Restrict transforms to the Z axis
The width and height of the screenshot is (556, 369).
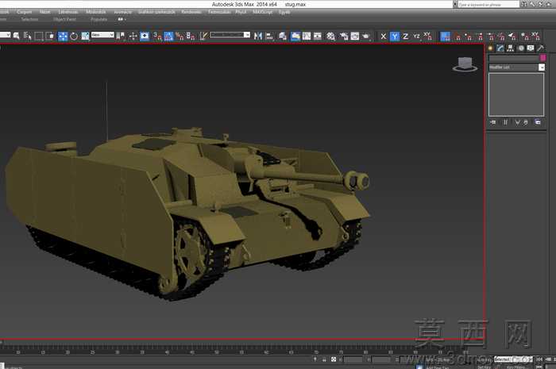pos(406,37)
